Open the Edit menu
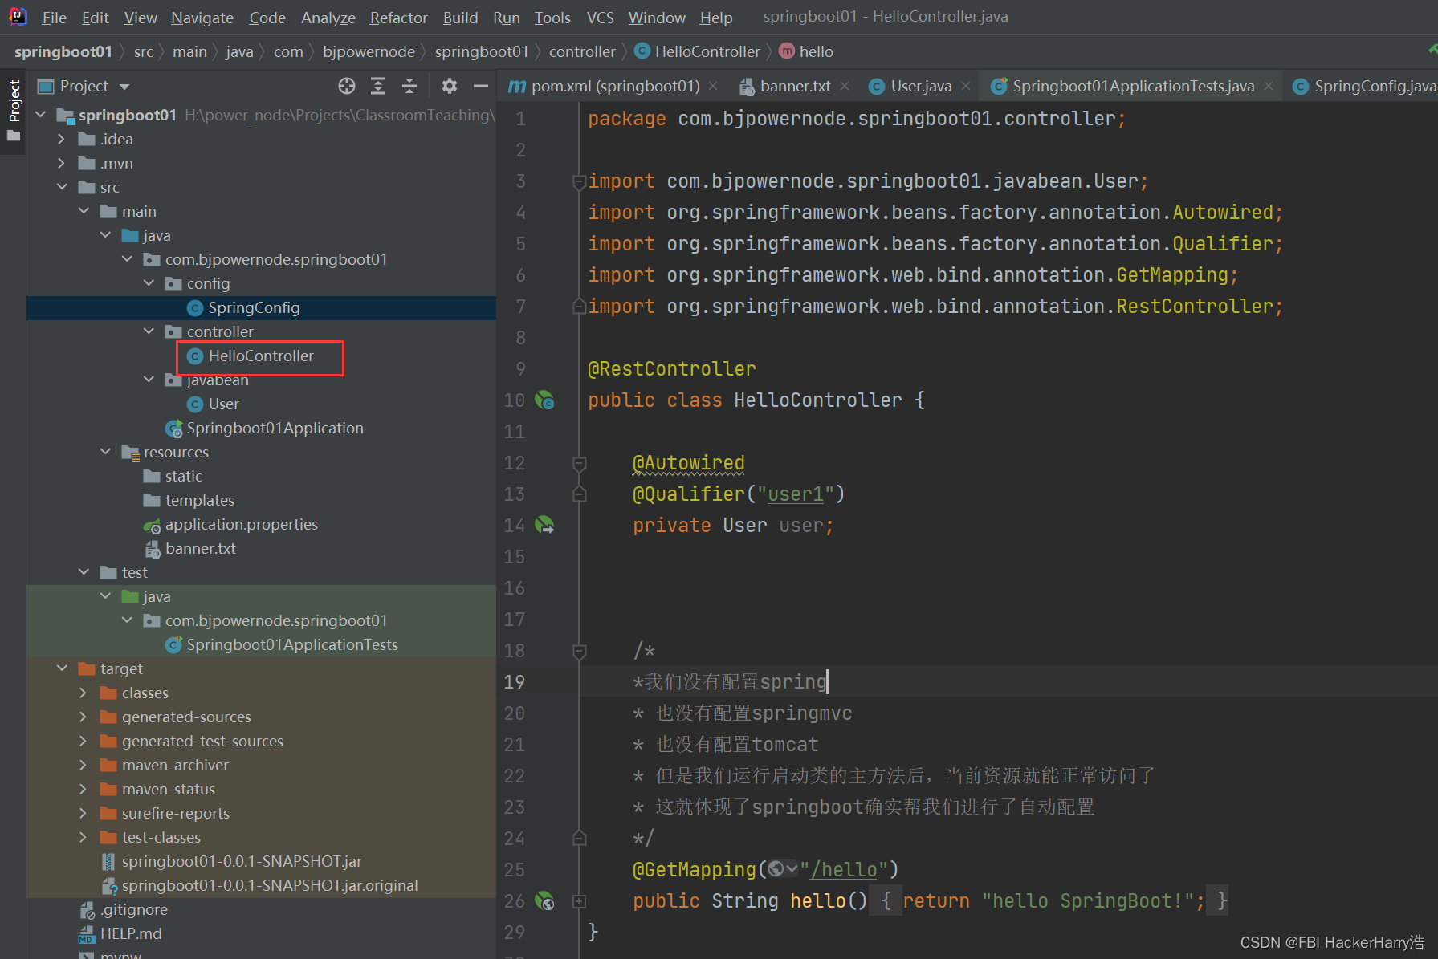This screenshot has height=959, width=1438. 96,17
